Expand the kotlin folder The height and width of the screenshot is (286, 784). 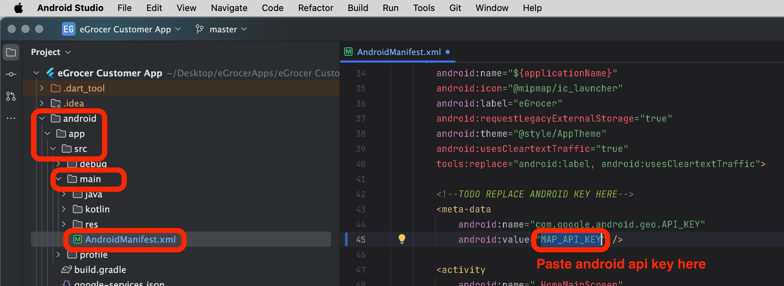click(x=64, y=209)
